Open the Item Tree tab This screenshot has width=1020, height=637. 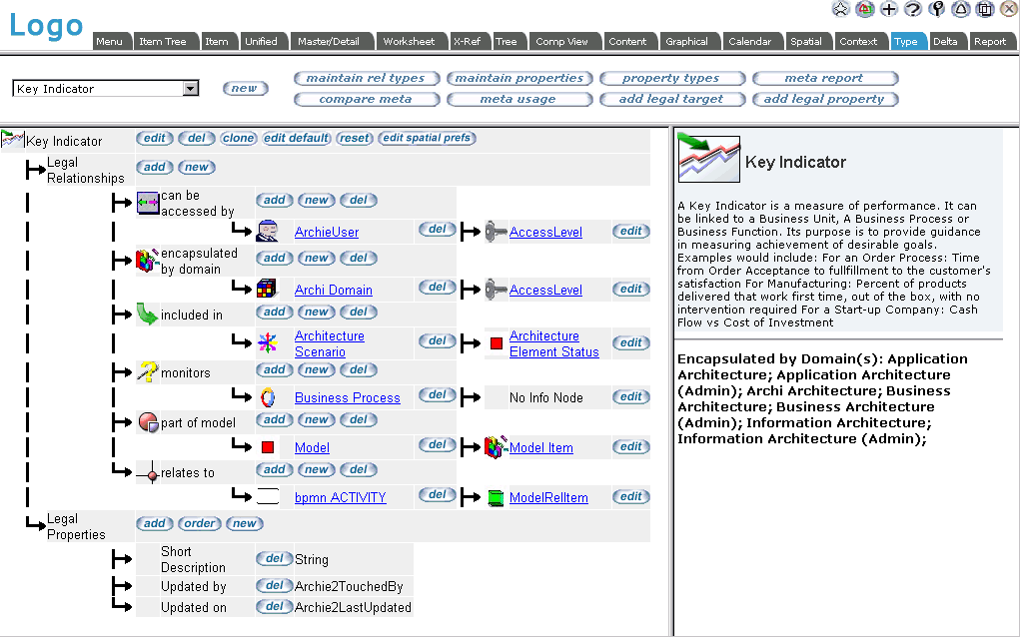tap(162, 42)
